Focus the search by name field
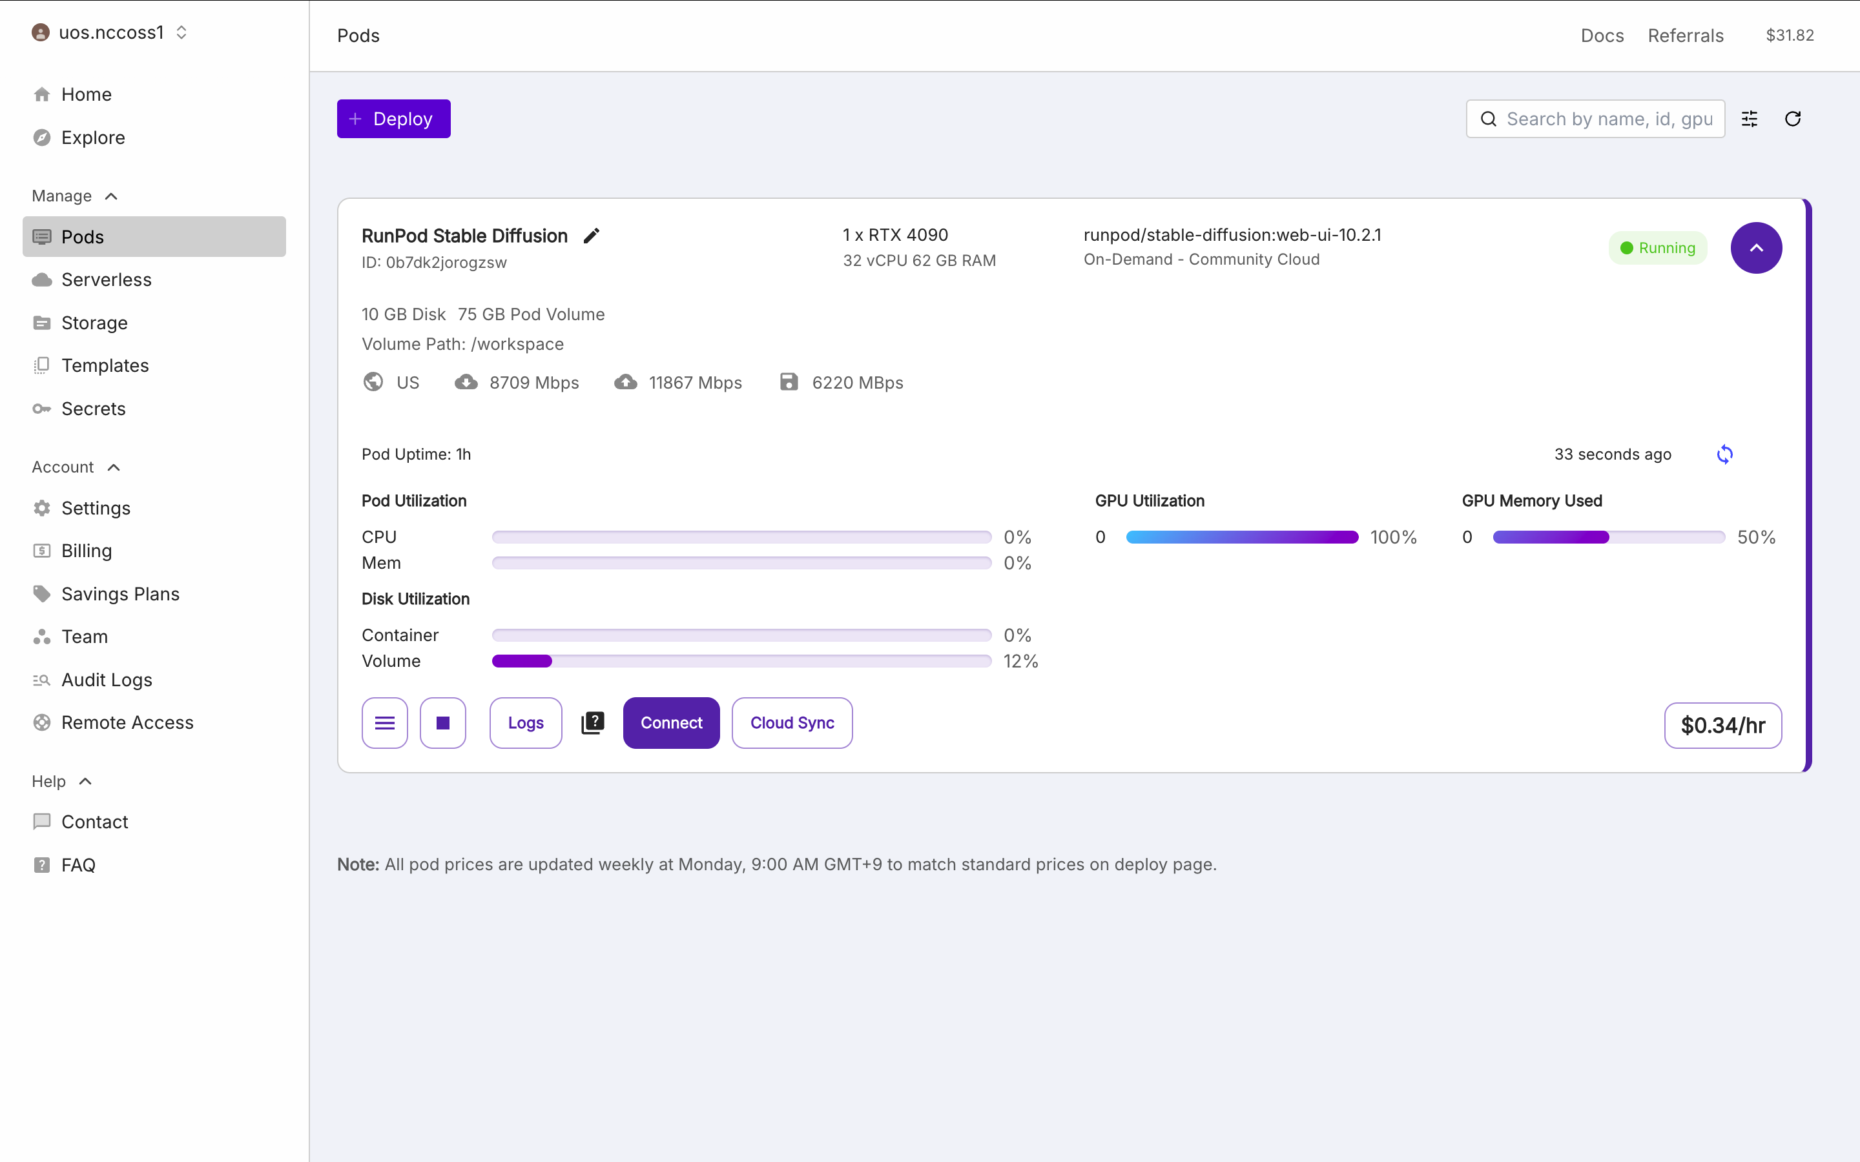The image size is (1860, 1162). click(1608, 119)
